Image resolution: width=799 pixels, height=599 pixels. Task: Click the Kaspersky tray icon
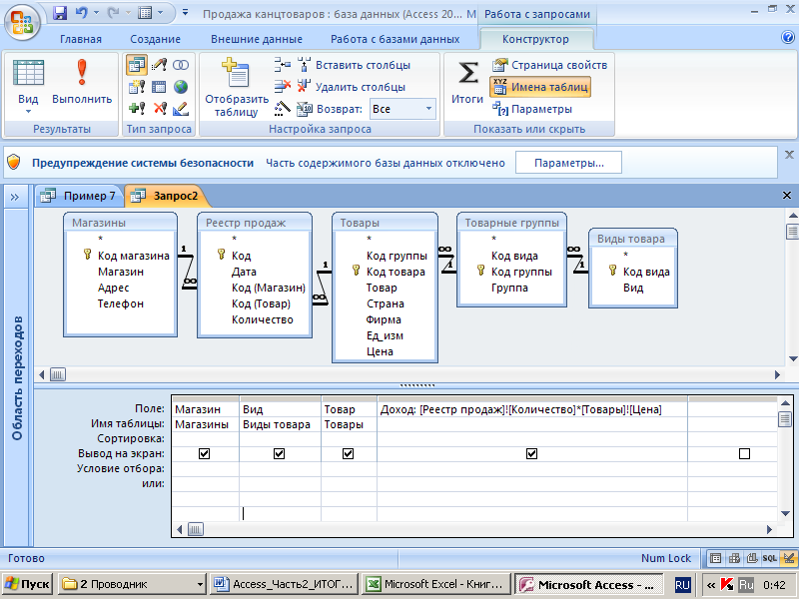pos(727,585)
